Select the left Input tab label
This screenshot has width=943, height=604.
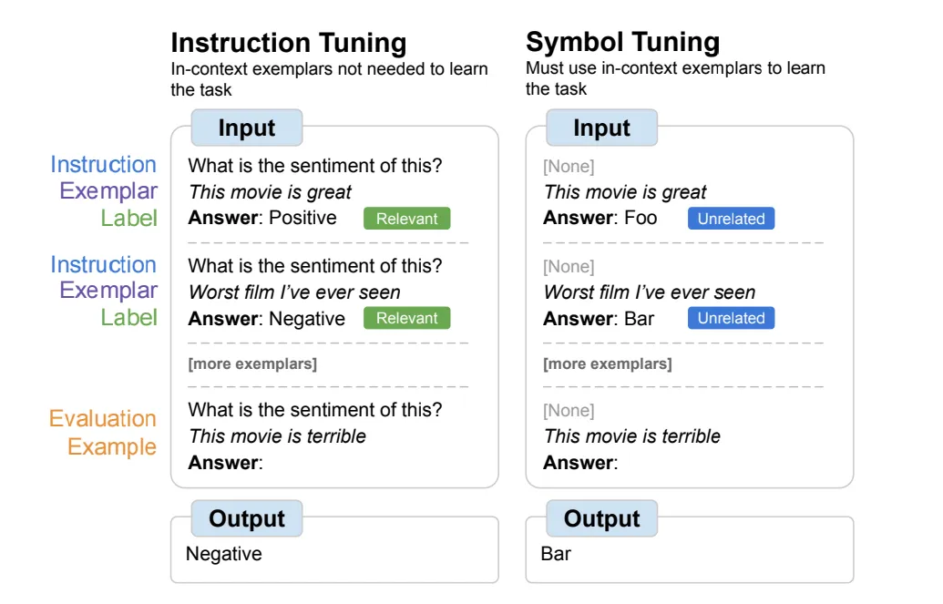point(247,128)
